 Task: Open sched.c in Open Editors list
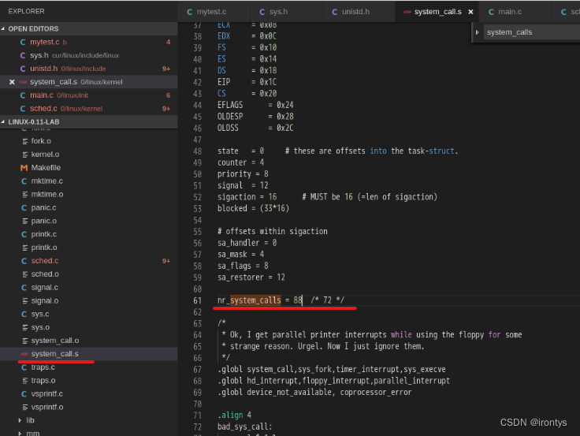pos(89,109)
